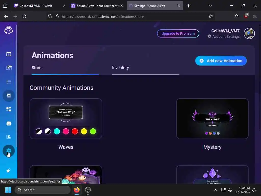Open the Waves animation preview thumbnail
The image size is (261, 196).
[x=66, y=118]
